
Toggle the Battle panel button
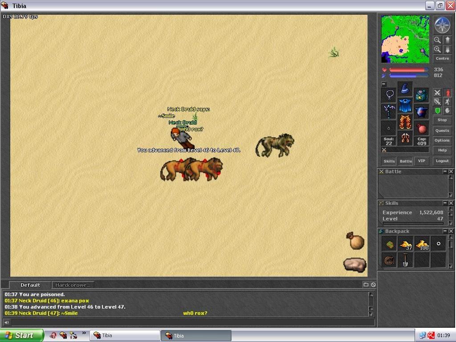coord(405,161)
